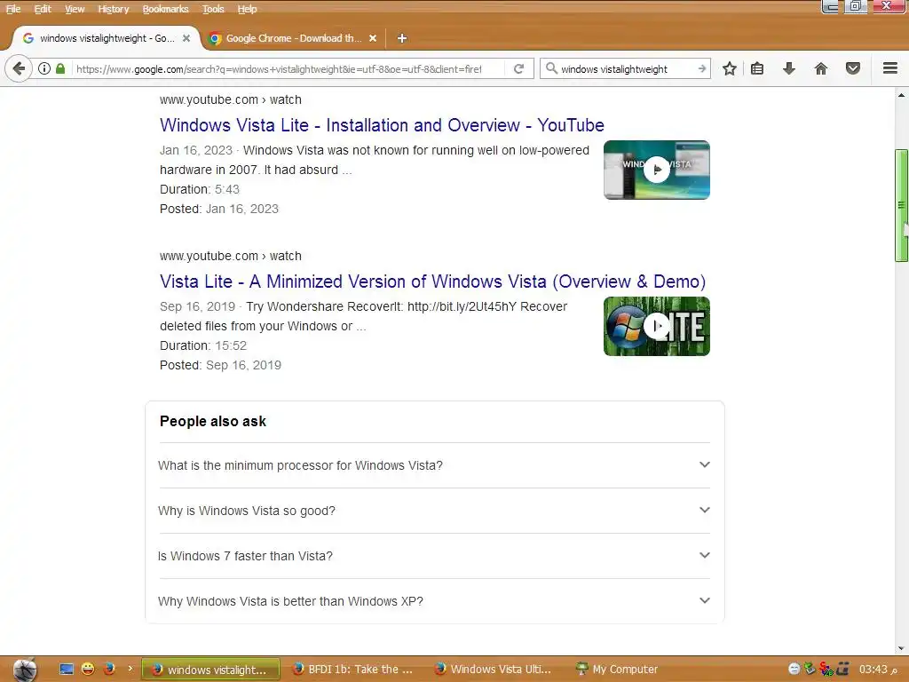The image size is (909, 682).
Task: Close the windows vistalightweight tab
Action: [x=186, y=38]
